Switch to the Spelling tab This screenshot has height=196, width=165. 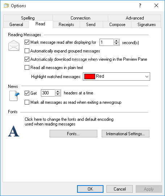(x=28, y=18)
